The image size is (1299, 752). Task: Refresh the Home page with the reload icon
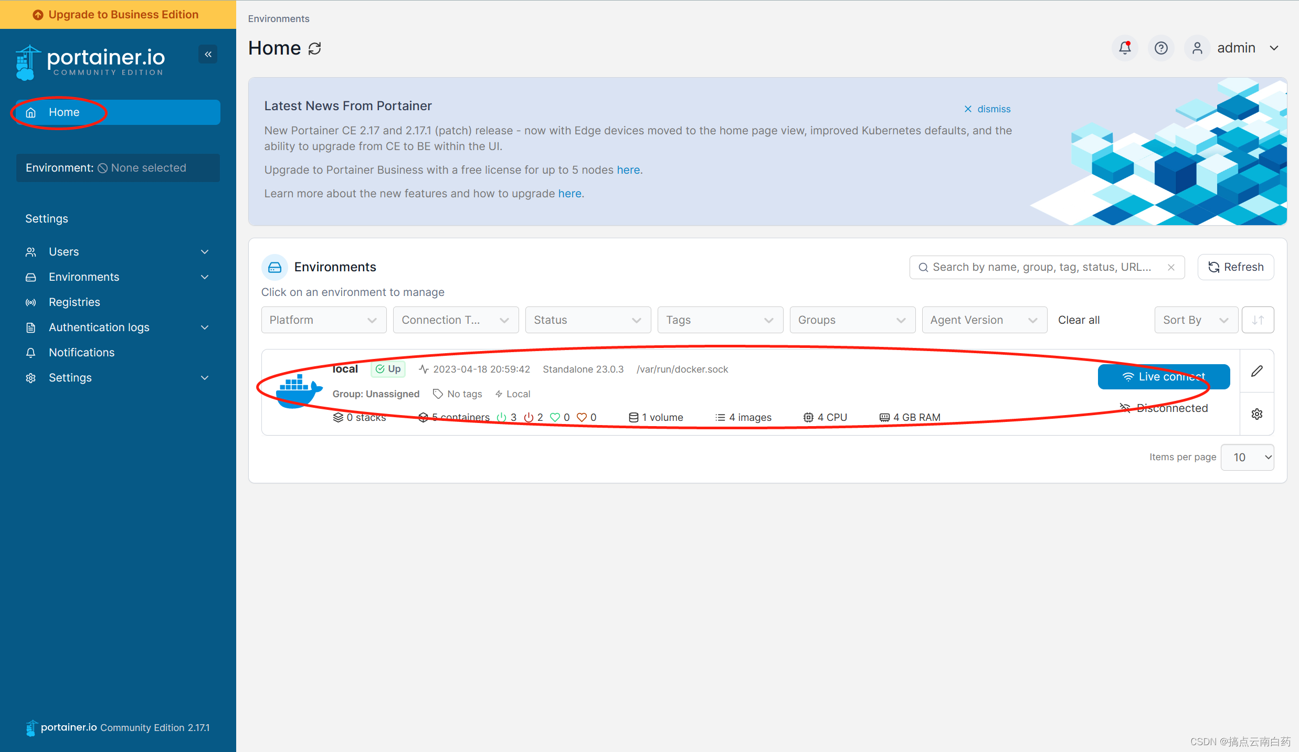[314, 49]
